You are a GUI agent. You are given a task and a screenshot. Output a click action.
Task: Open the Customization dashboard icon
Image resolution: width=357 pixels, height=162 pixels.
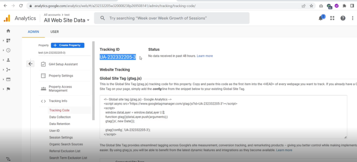pos(8,40)
